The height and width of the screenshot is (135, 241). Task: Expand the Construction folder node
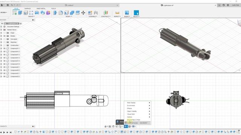tap(1, 45)
